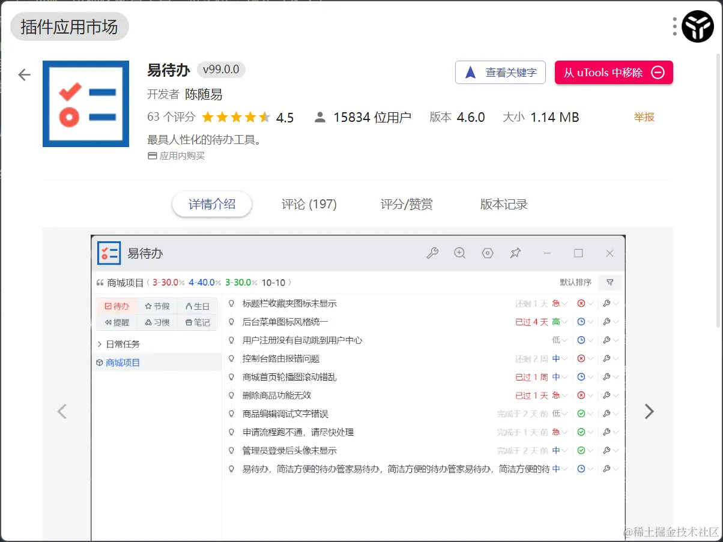The width and height of the screenshot is (723, 542).
Task: Open developer 陈随易 profile link
Action: point(204,94)
